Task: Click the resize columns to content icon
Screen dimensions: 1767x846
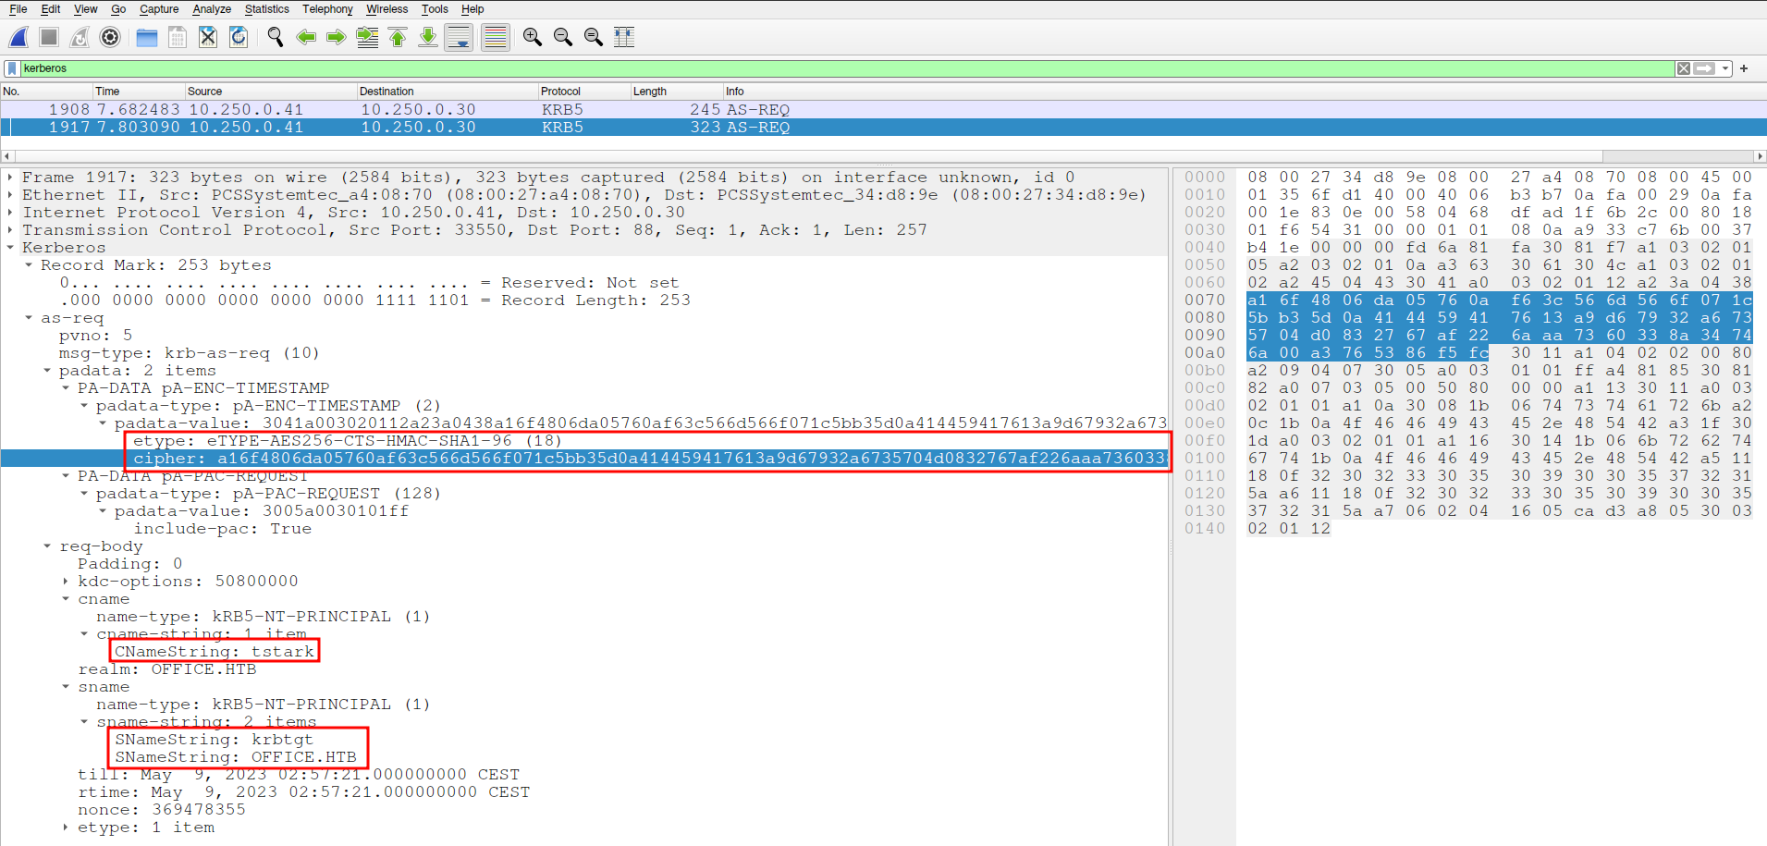Action: [x=624, y=37]
